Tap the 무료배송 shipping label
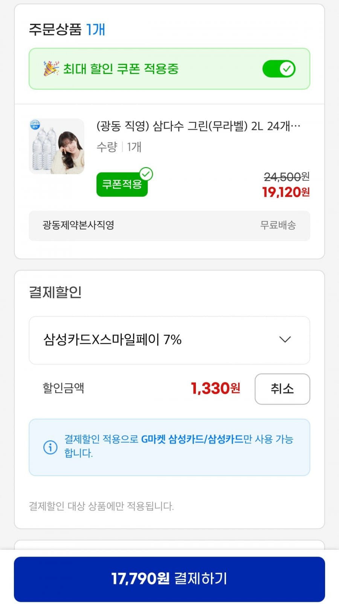339x609 pixels. point(278,225)
